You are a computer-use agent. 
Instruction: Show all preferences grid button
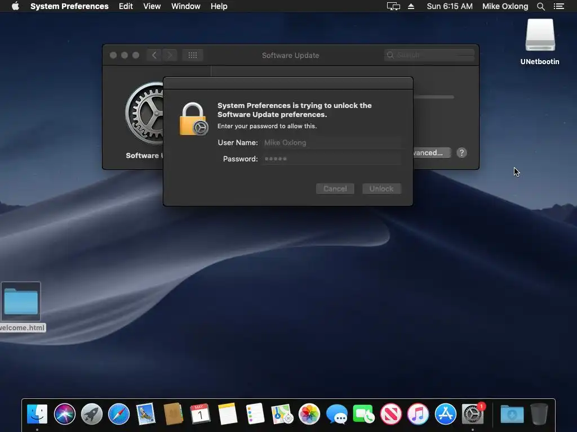click(x=193, y=55)
